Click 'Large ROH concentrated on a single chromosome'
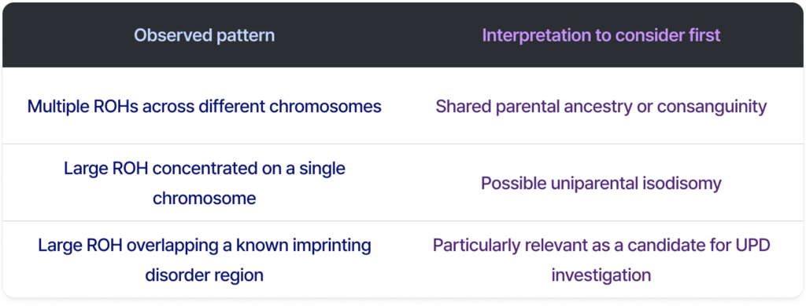Screen dimensions: 806x306 (204, 184)
